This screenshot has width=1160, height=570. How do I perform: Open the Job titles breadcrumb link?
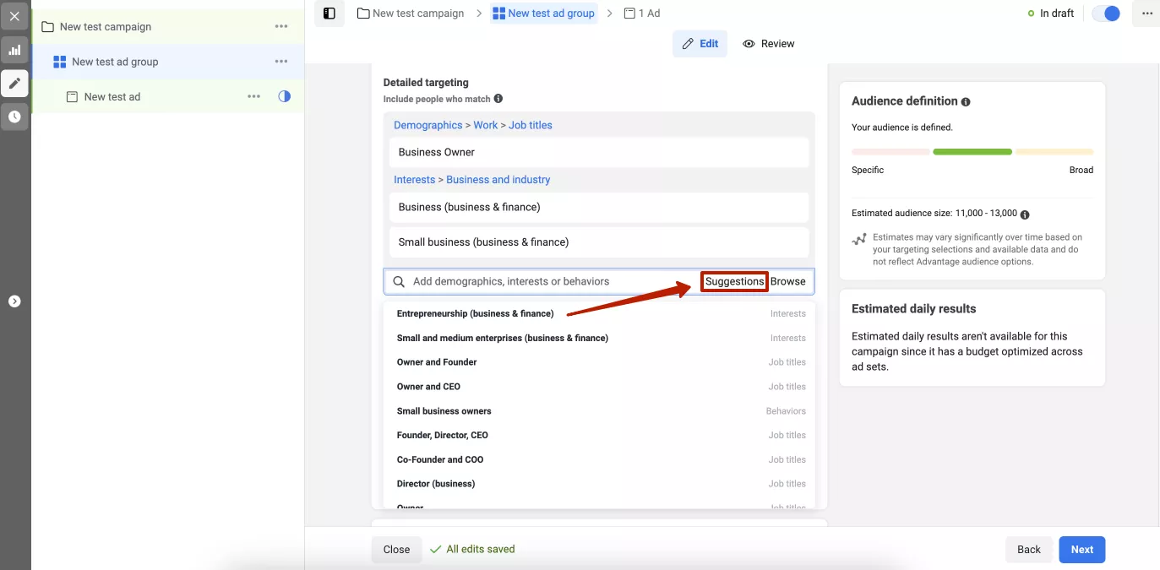[x=531, y=125]
